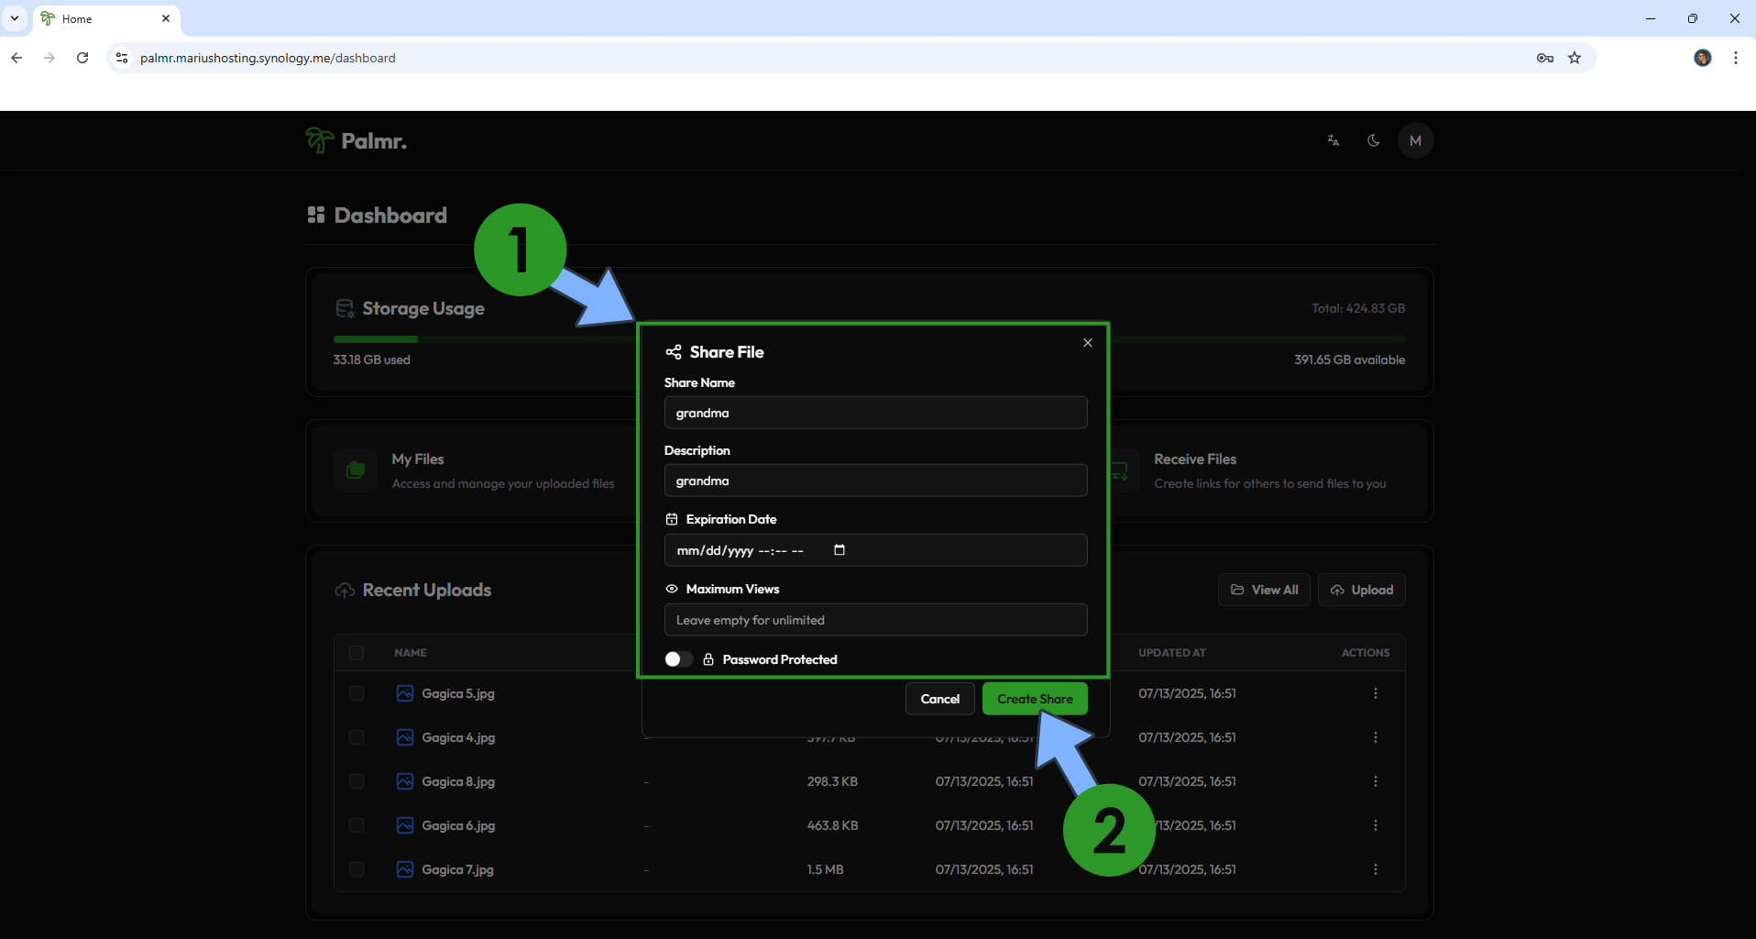
Task: Click the Gagica 7.jpg image icon
Action: (x=405, y=869)
